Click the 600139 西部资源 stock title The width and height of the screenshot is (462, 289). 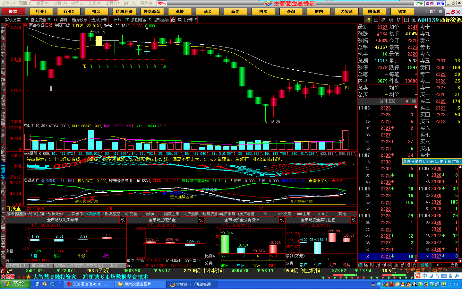440,20
